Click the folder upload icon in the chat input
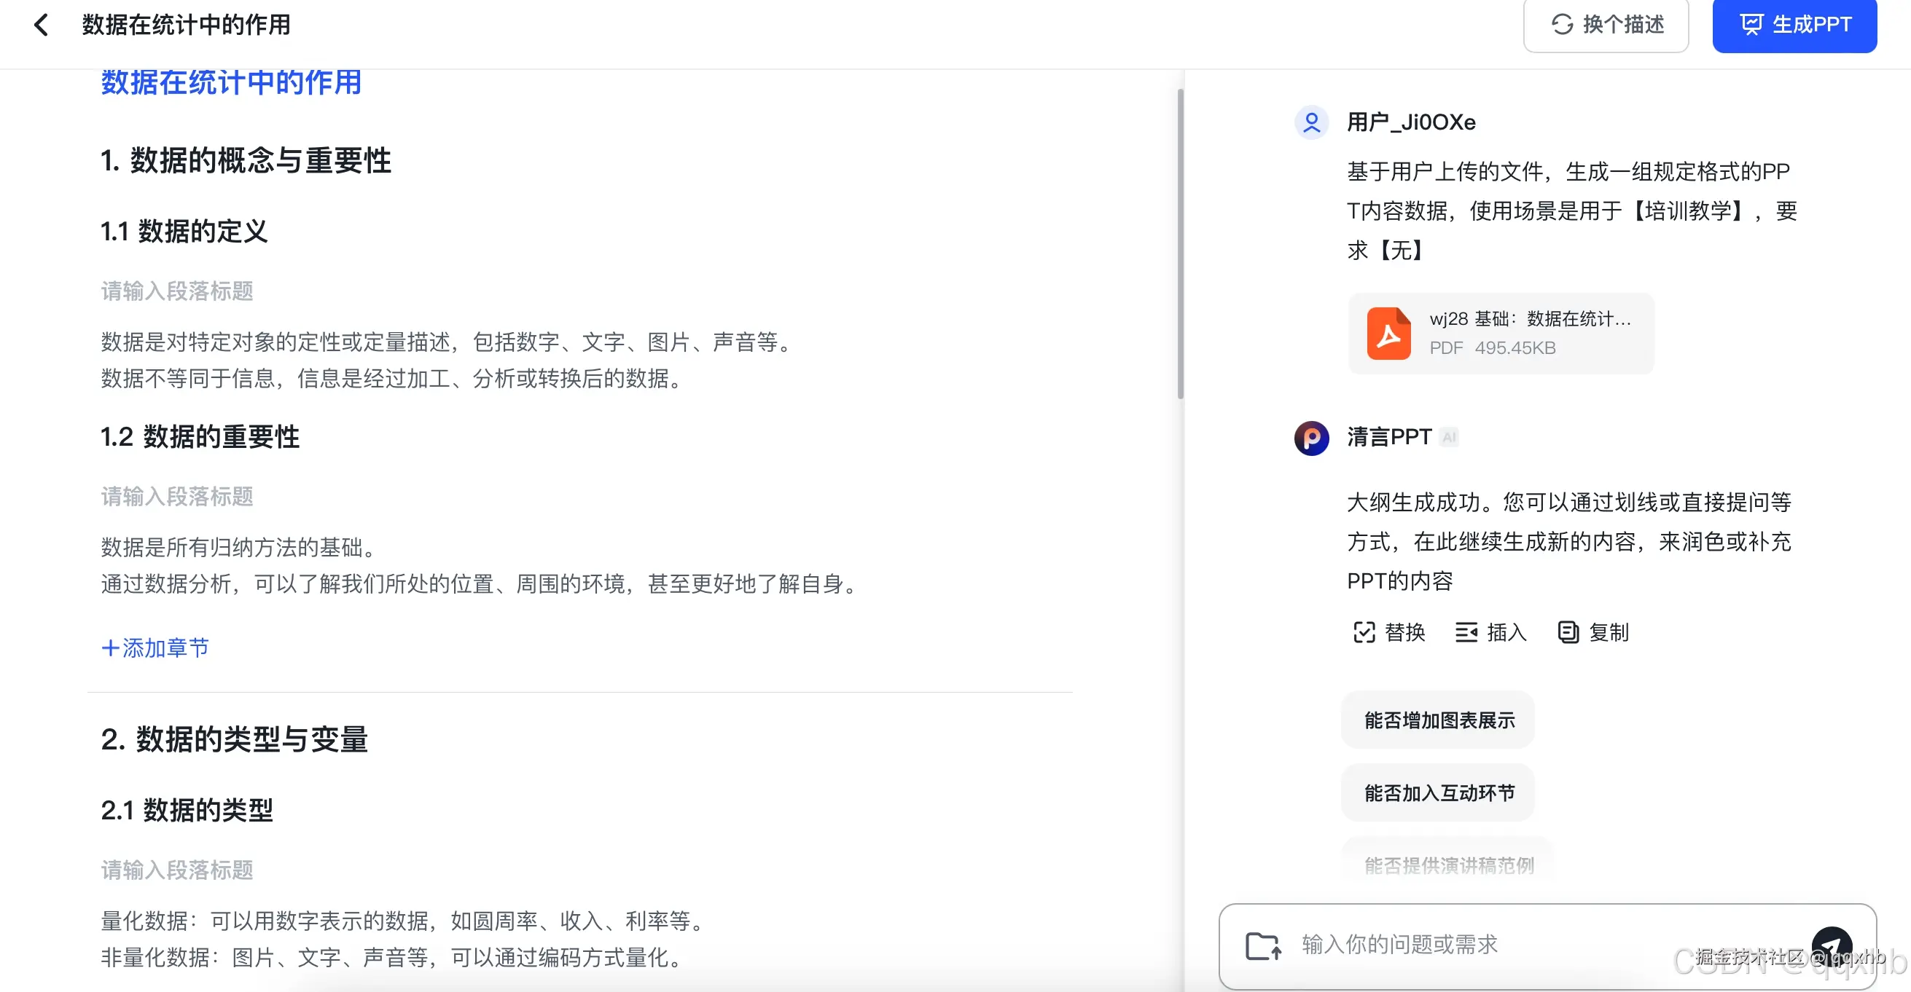1911x992 pixels. click(x=1263, y=945)
